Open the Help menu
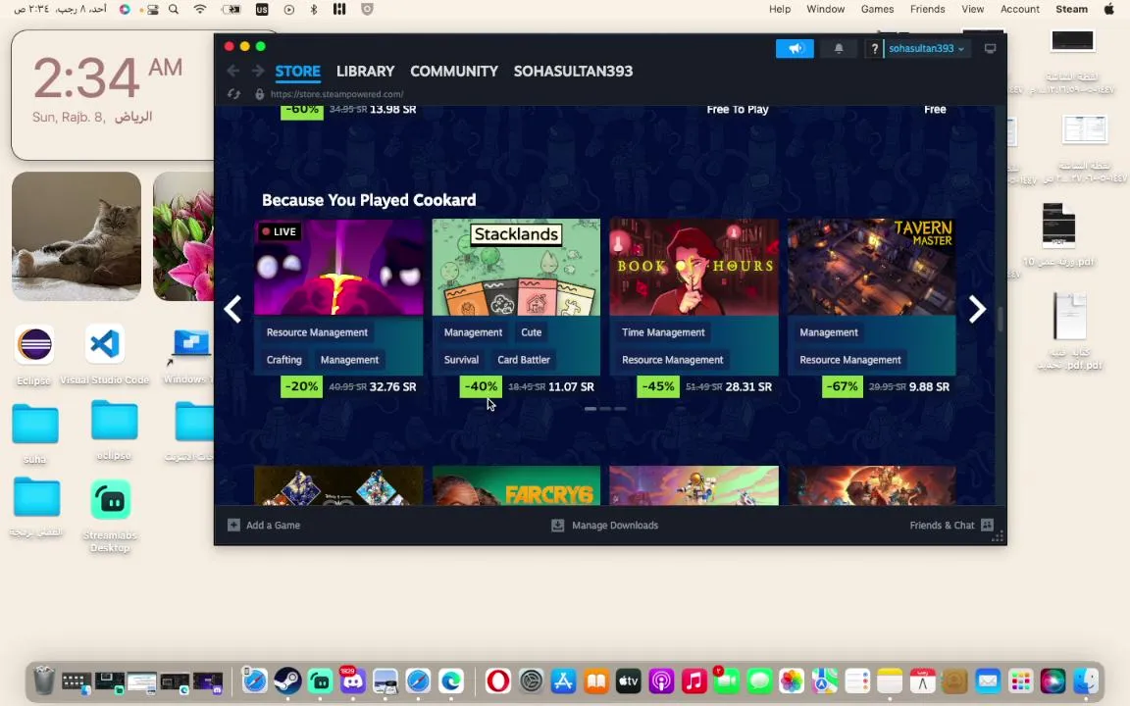The height and width of the screenshot is (706, 1130). pyautogui.click(x=780, y=10)
